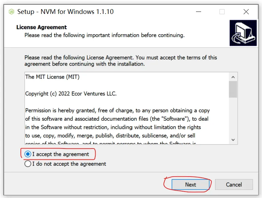The width and height of the screenshot is (262, 198).
Task: Click the license scrollbar thumb
Action: point(233,89)
